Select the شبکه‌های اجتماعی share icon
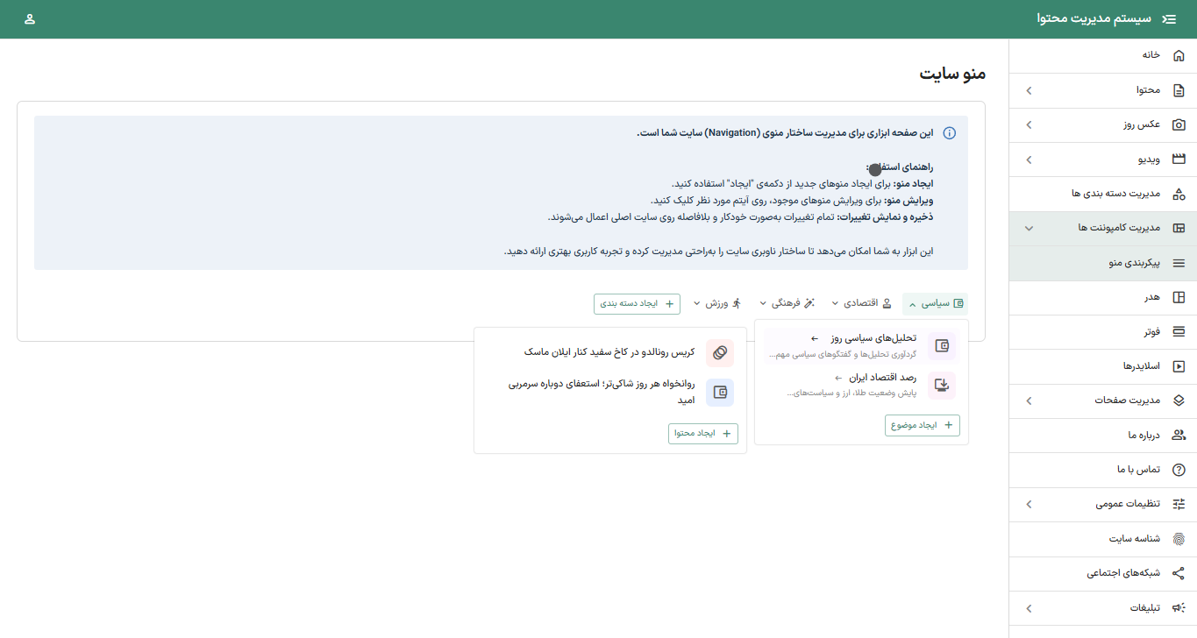This screenshot has height=638, width=1197. point(1179,573)
